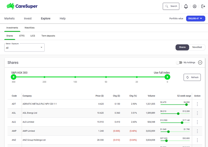This screenshot has height=147, width=208.
Task: Click the ADT 52 week range marker
Action: click(x=187, y=105)
